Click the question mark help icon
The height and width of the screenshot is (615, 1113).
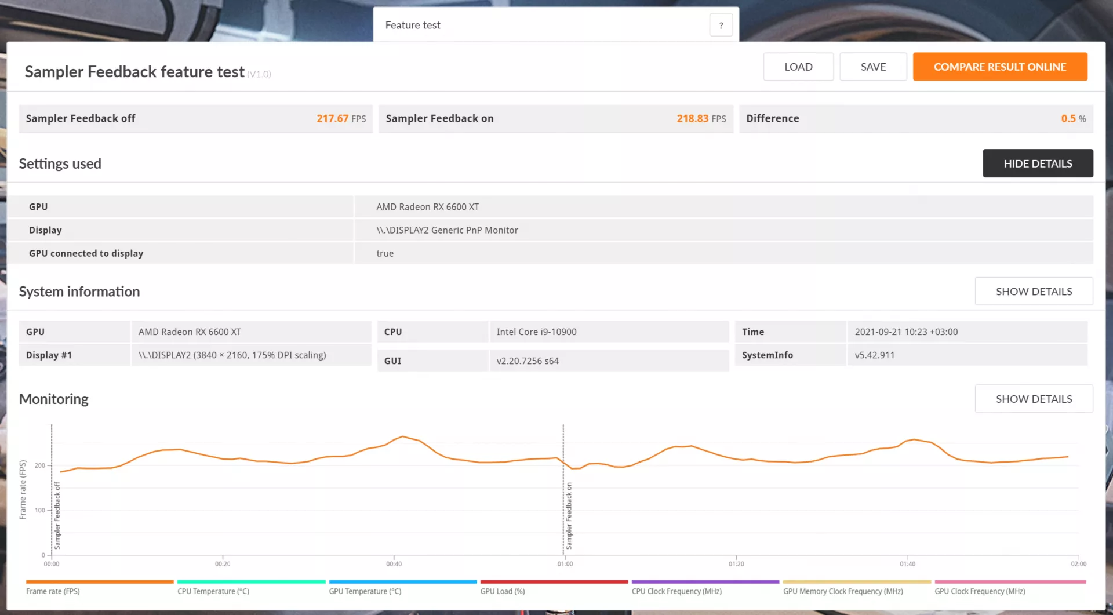(x=721, y=25)
